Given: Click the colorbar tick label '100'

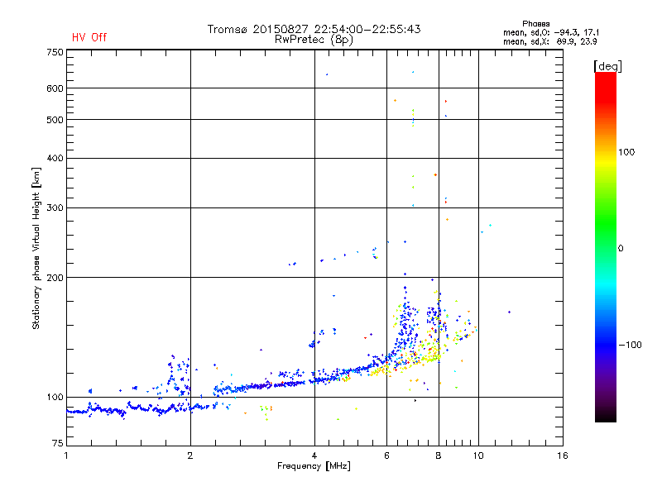Looking at the screenshot, I should [626, 152].
